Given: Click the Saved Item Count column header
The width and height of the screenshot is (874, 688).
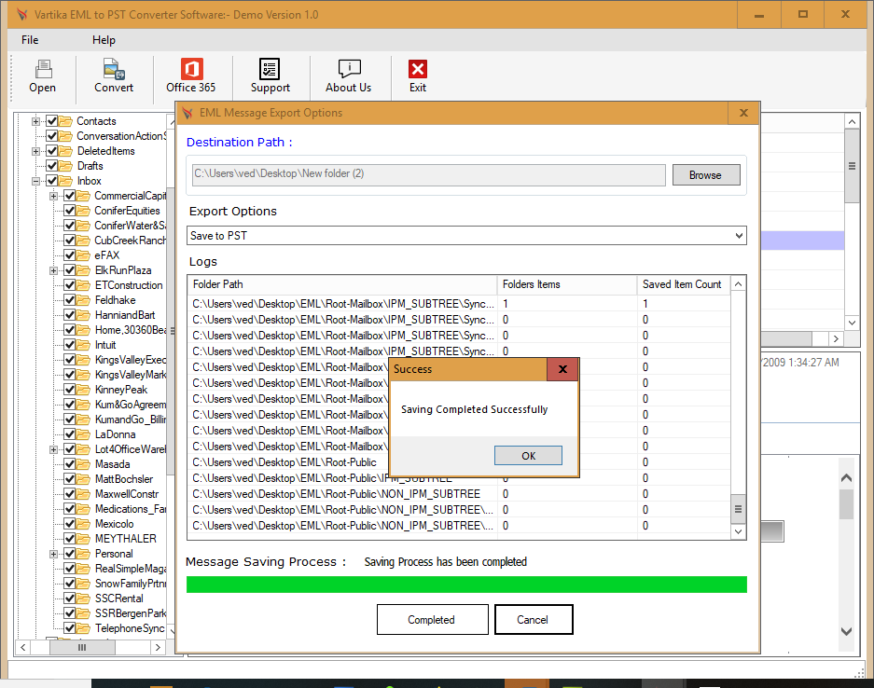Looking at the screenshot, I should pyautogui.click(x=684, y=284).
